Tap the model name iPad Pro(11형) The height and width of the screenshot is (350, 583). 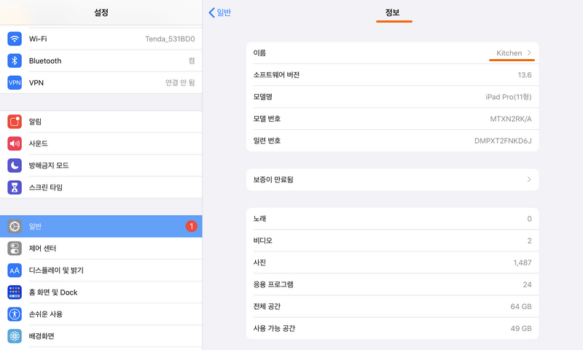[x=508, y=97]
